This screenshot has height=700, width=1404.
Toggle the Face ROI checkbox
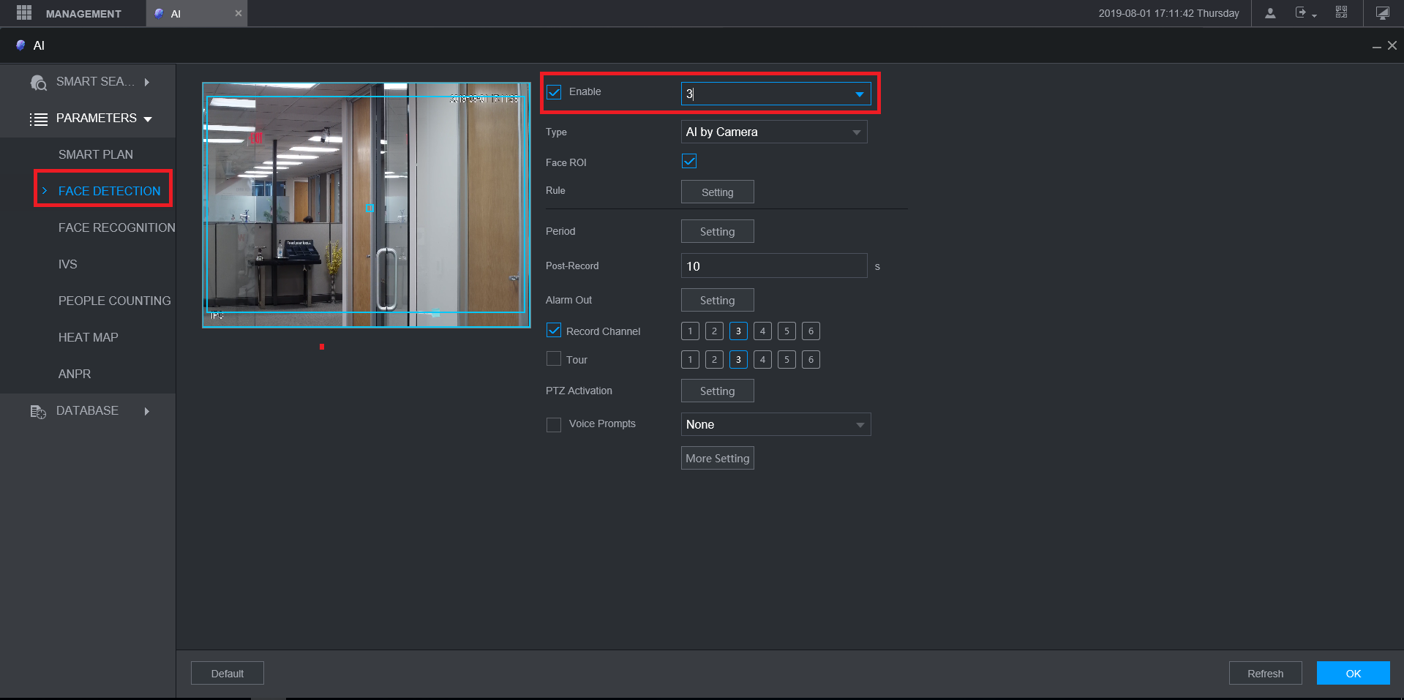point(688,162)
